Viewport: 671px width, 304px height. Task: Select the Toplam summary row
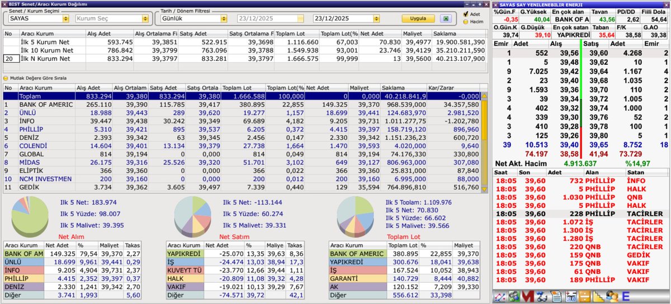tap(242, 97)
